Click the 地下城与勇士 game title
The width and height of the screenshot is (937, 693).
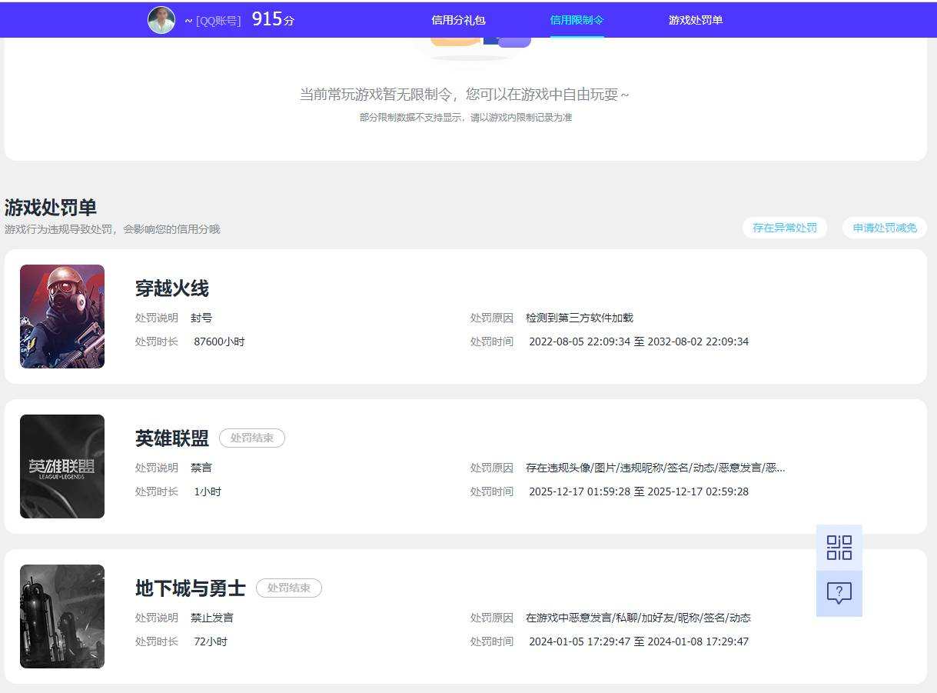click(x=191, y=588)
